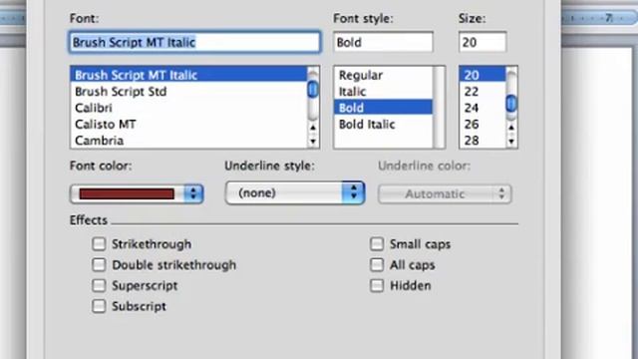Open the Underline style dropdown

pos(295,192)
